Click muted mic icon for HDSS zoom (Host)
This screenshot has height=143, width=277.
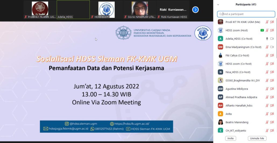267,30
